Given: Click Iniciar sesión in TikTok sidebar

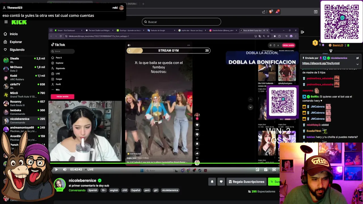Looking at the screenshot, I should pos(62,97).
